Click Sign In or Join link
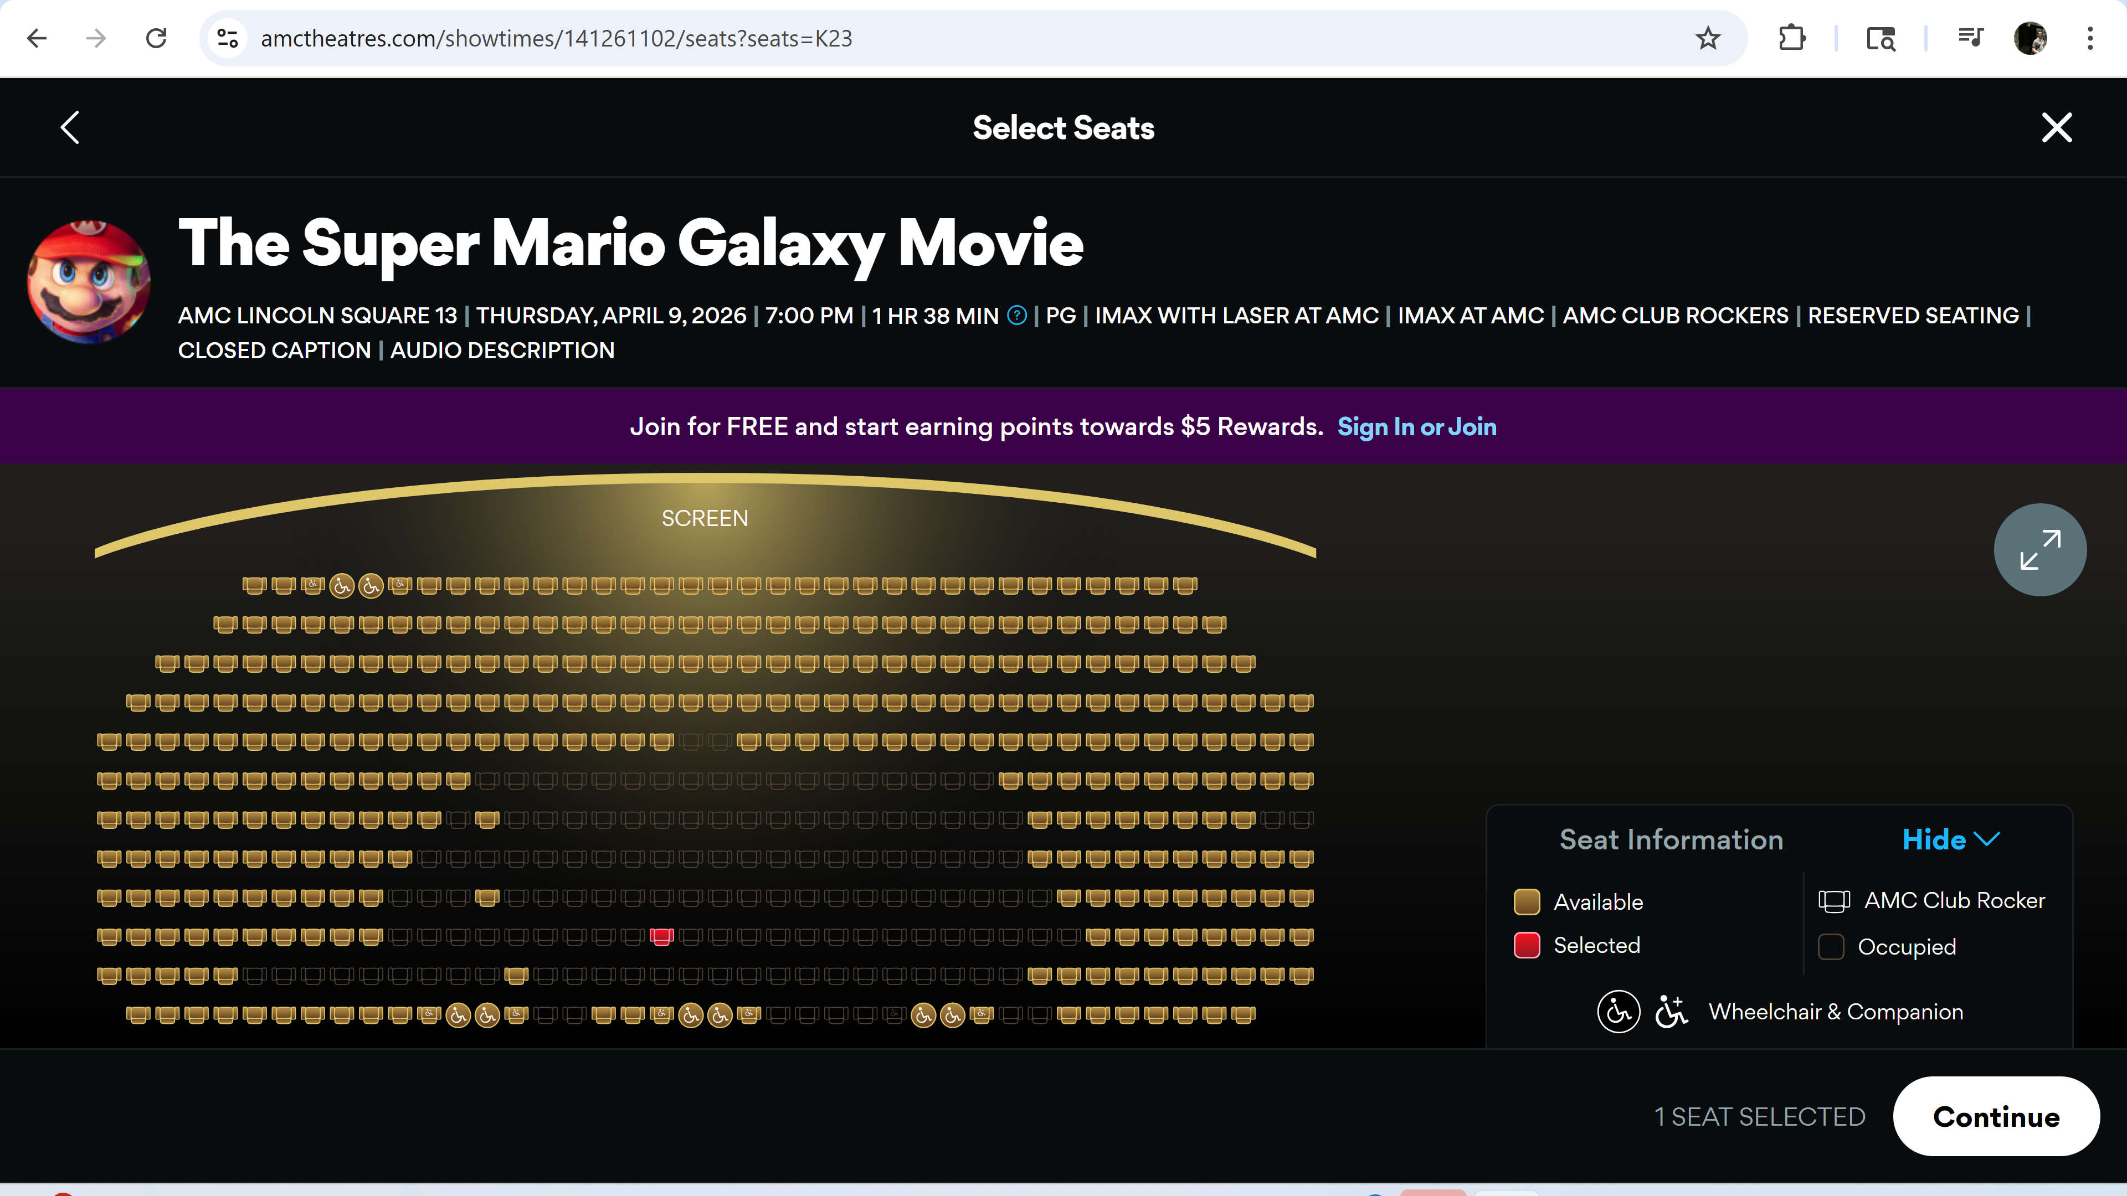The image size is (2127, 1196). (1416, 427)
